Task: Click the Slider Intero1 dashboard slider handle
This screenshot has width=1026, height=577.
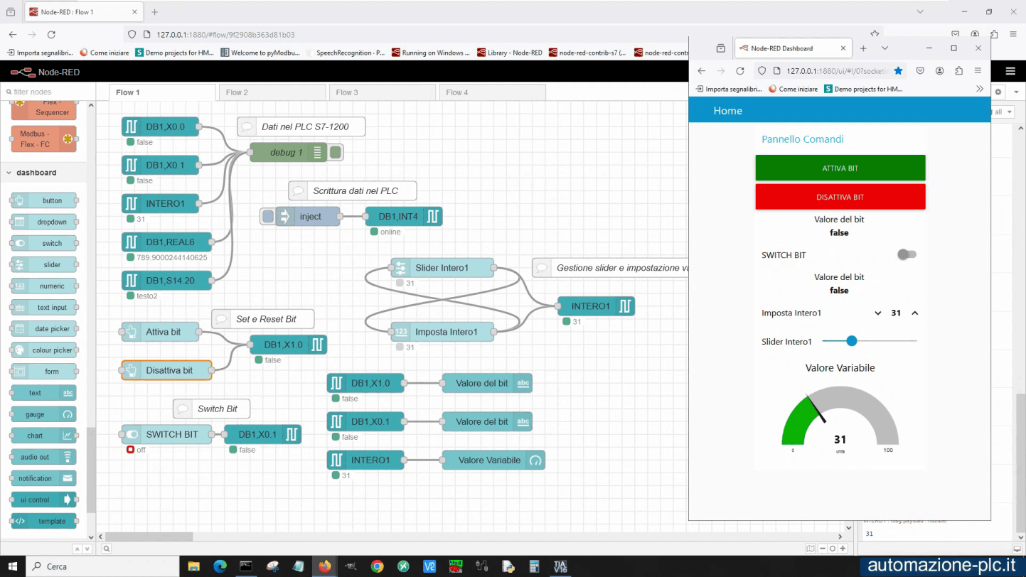Action: coord(851,341)
